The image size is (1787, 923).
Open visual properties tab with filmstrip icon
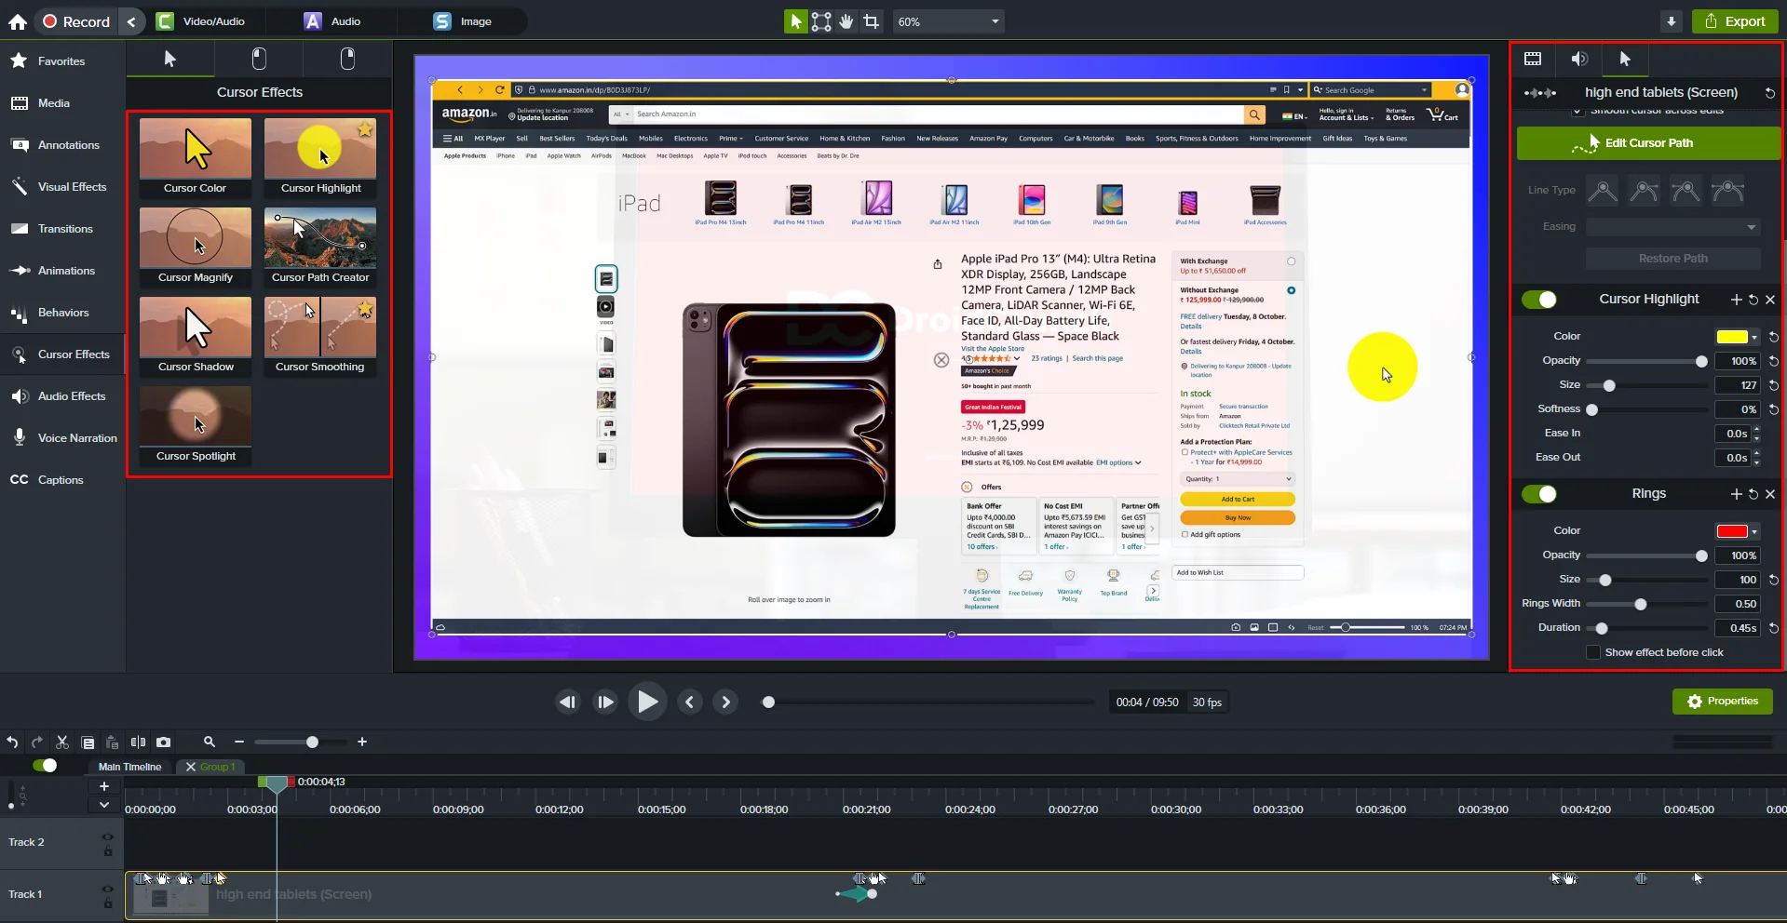point(1533,60)
